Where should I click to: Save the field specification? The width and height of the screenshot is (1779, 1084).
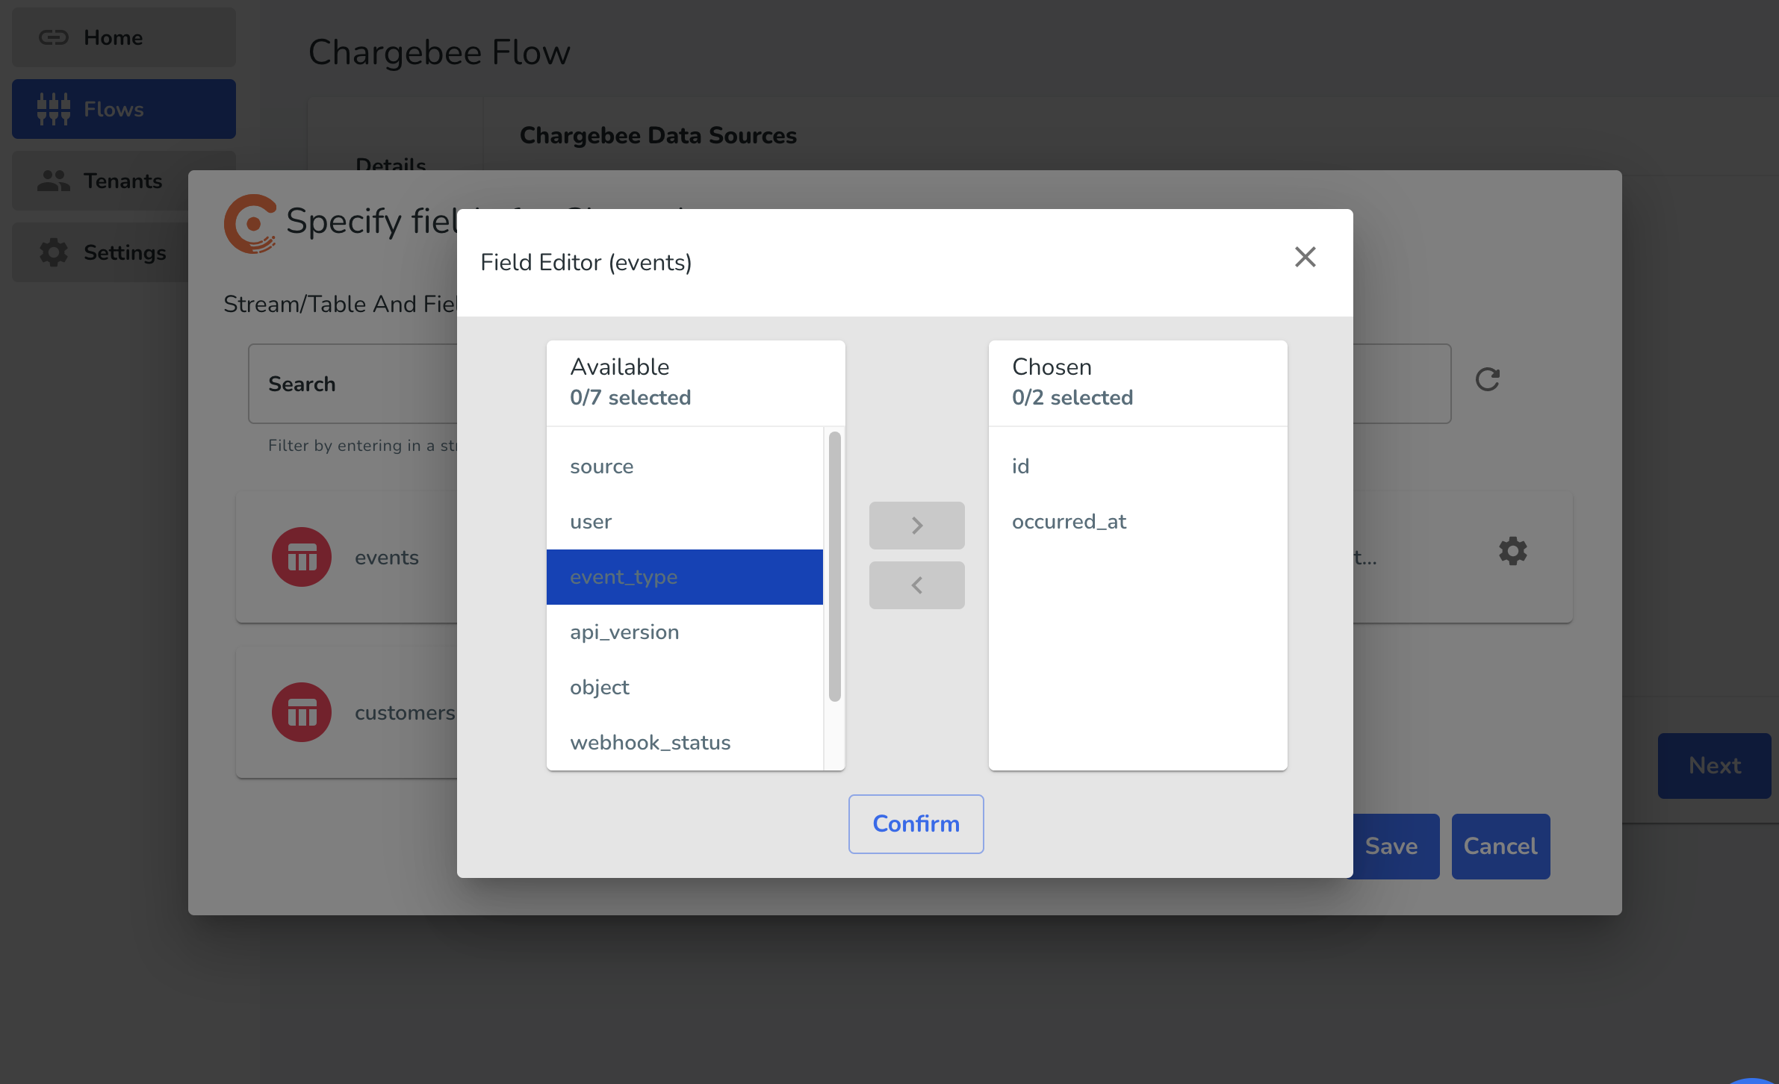[1392, 846]
